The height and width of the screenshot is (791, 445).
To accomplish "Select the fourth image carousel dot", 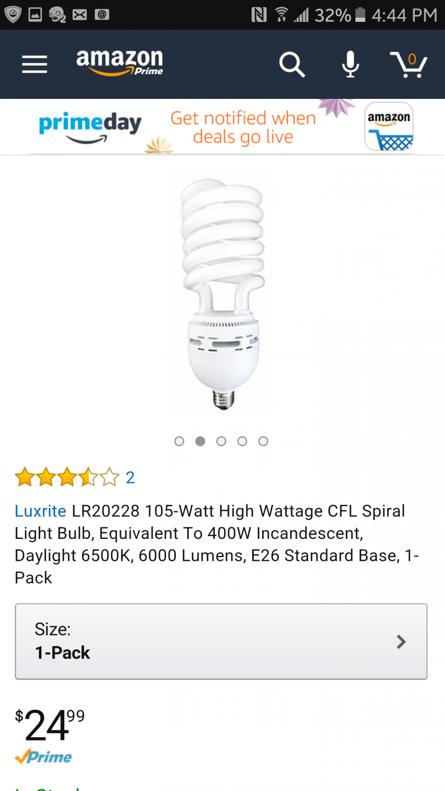I will click(x=242, y=441).
